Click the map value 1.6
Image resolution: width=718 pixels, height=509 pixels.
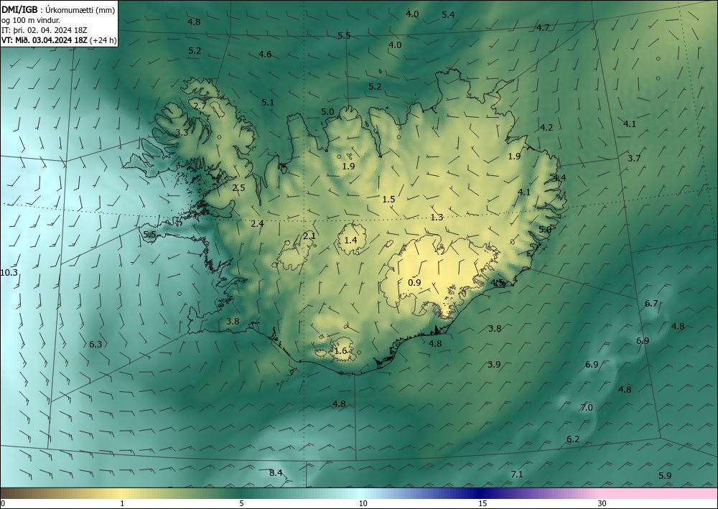[340, 351]
